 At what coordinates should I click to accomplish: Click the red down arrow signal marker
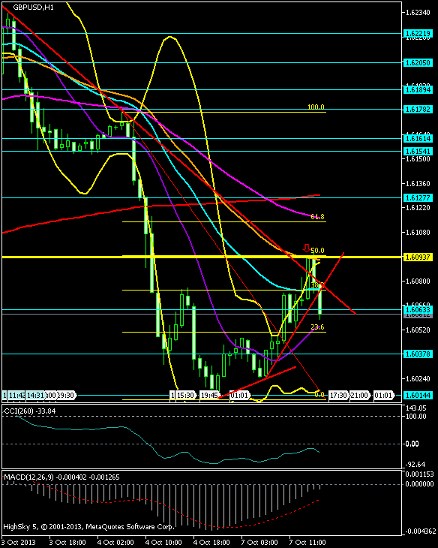[306, 248]
